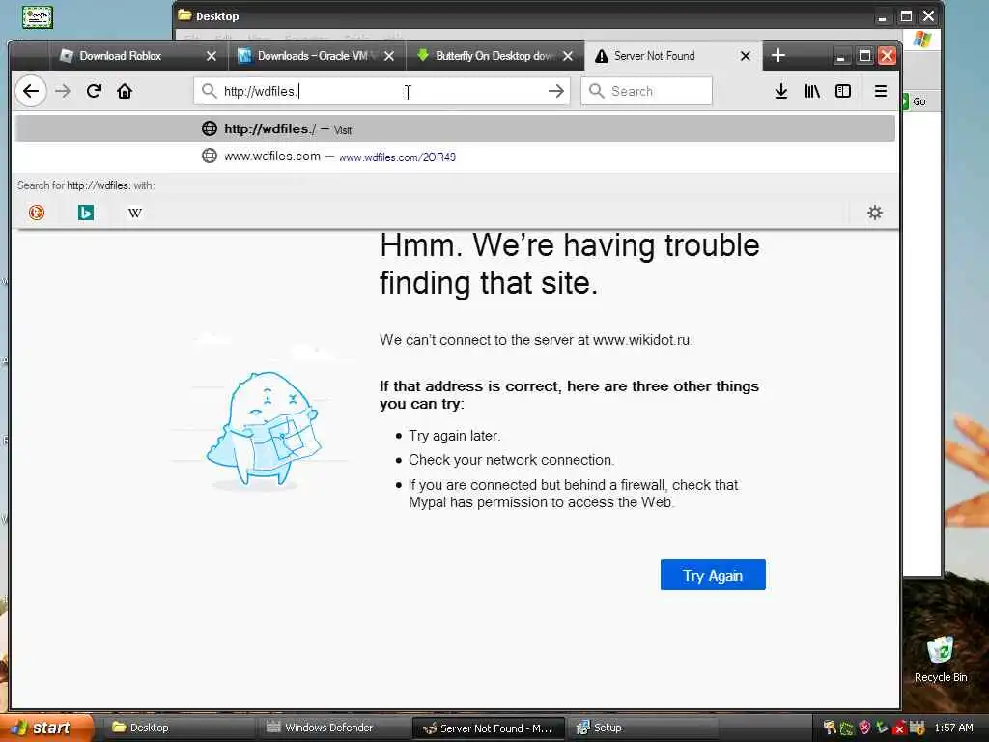Screen dimensions: 989x742
Task: Open the hamburger application menu
Action: coord(881,91)
